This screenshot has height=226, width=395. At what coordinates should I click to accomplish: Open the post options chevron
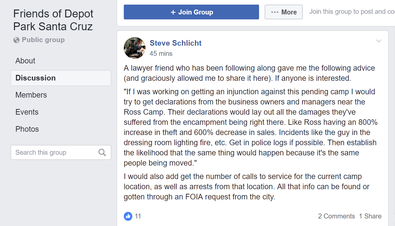[379, 41]
